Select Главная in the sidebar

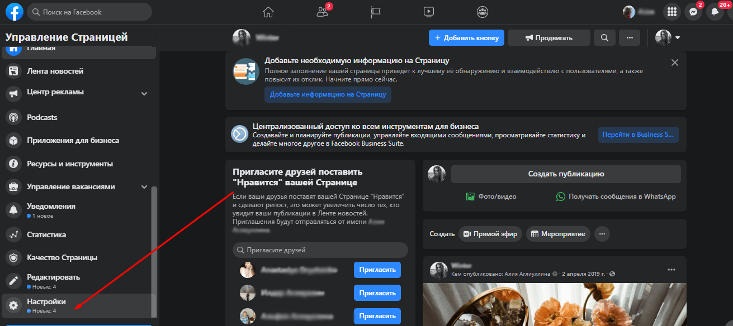79,51
